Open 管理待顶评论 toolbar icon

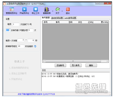12,9
